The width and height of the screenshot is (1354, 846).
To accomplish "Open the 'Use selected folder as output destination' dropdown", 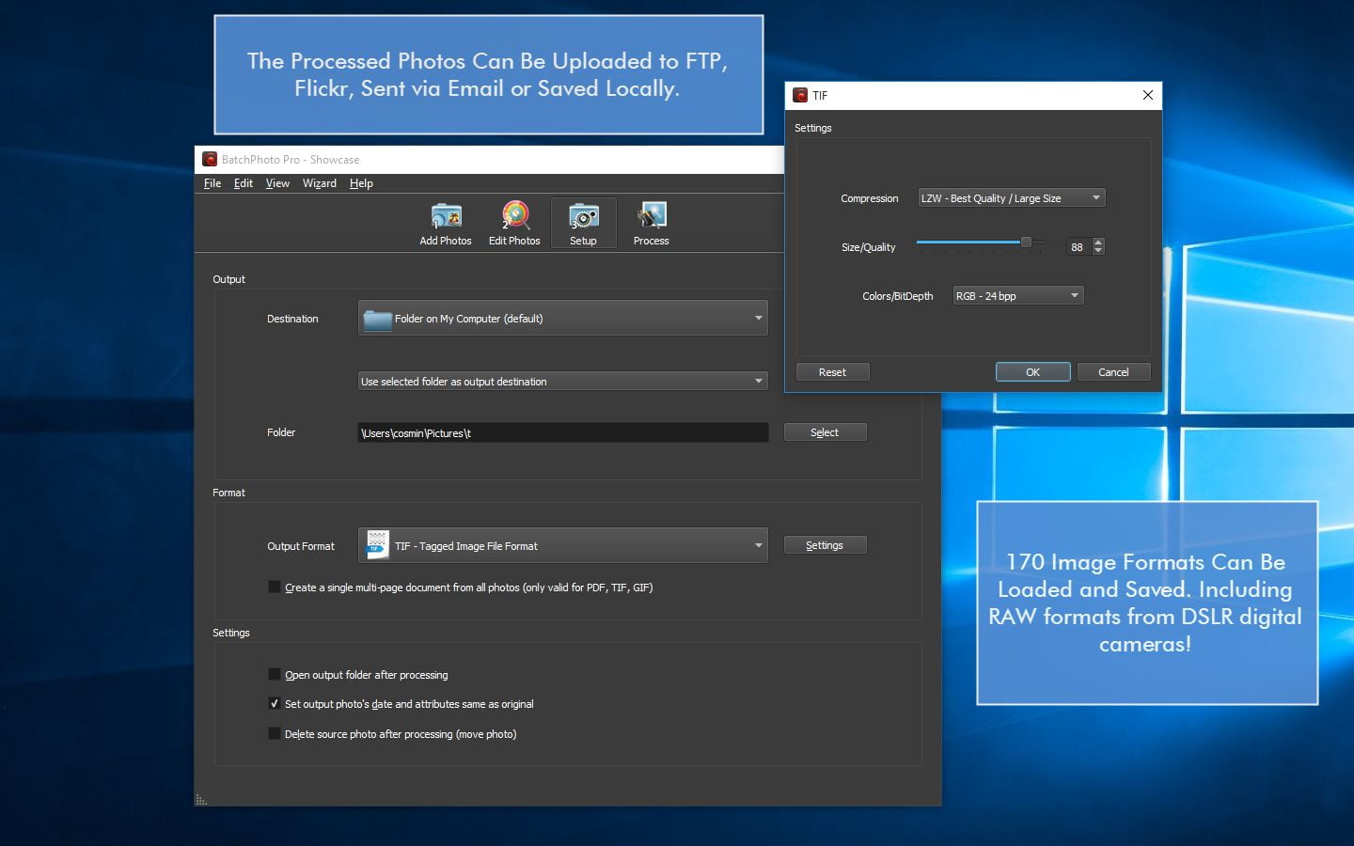I will point(562,381).
